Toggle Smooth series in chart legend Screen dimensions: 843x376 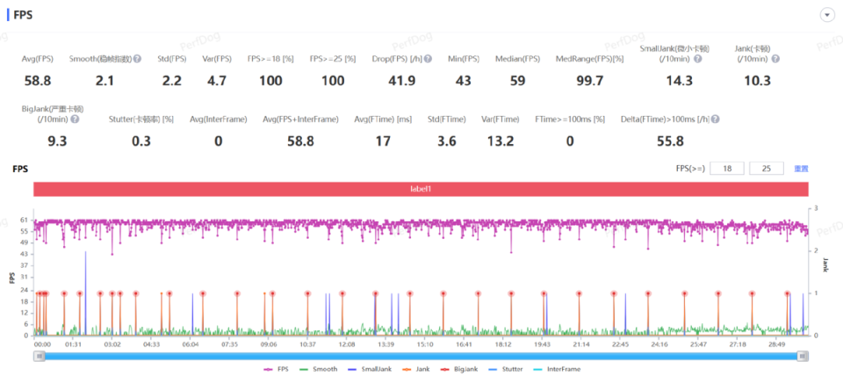[x=318, y=369]
